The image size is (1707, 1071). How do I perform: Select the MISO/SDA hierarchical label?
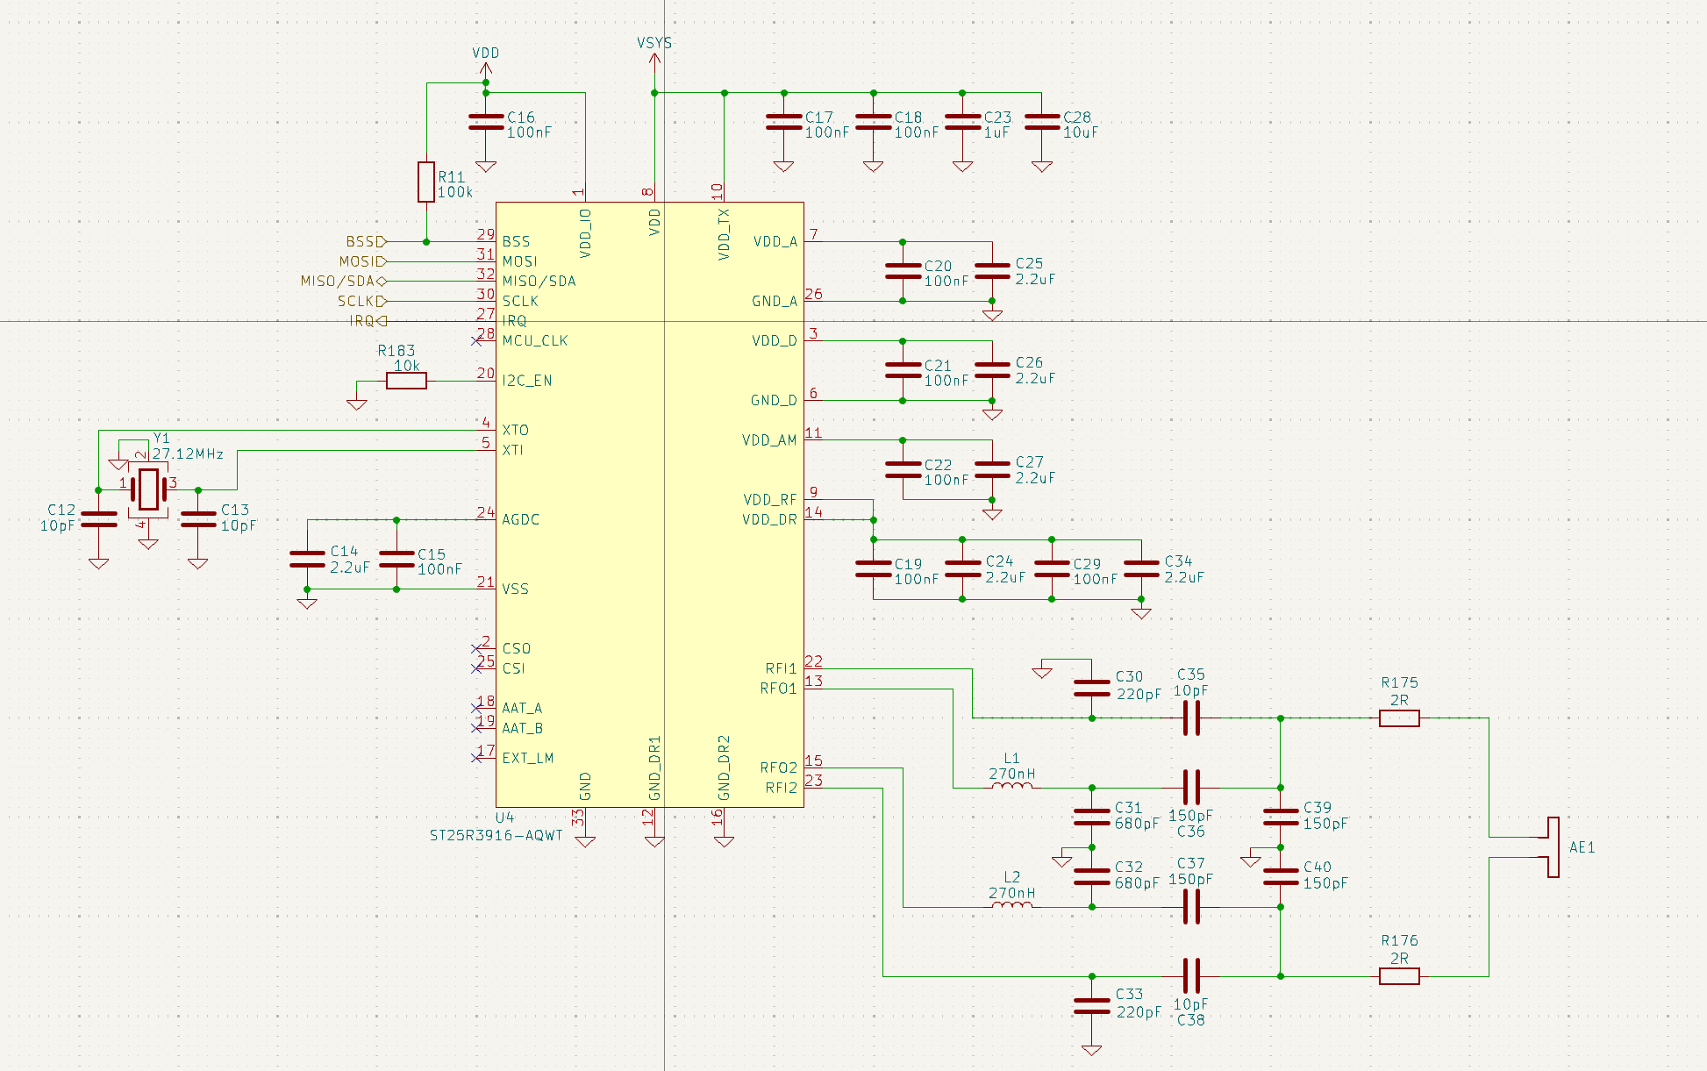pyautogui.click(x=343, y=282)
